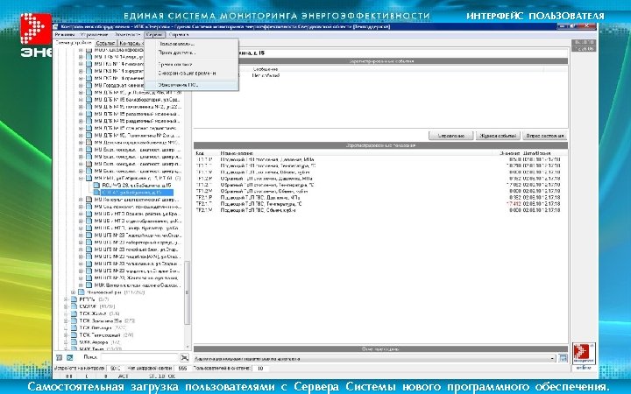The height and width of the screenshot is (394, 631).
Task: Click the second small icon left of the search label
Action: pos(69,357)
